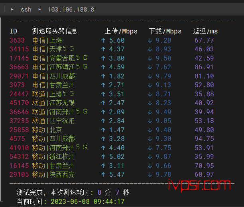Click server ID 3633
Screen dimensions: 244x207
coord(17,41)
